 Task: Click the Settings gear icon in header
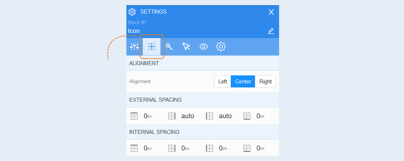pyautogui.click(x=132, y=12)
